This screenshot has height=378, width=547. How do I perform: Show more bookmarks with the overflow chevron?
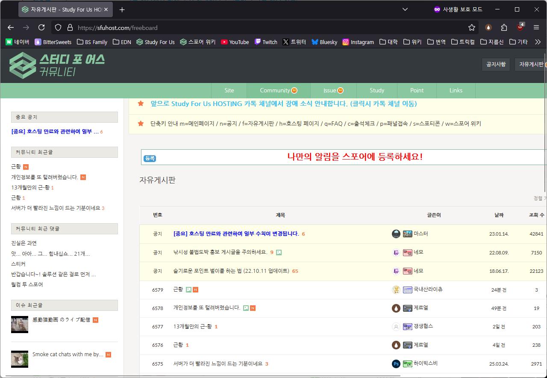[x=538, y=42]
